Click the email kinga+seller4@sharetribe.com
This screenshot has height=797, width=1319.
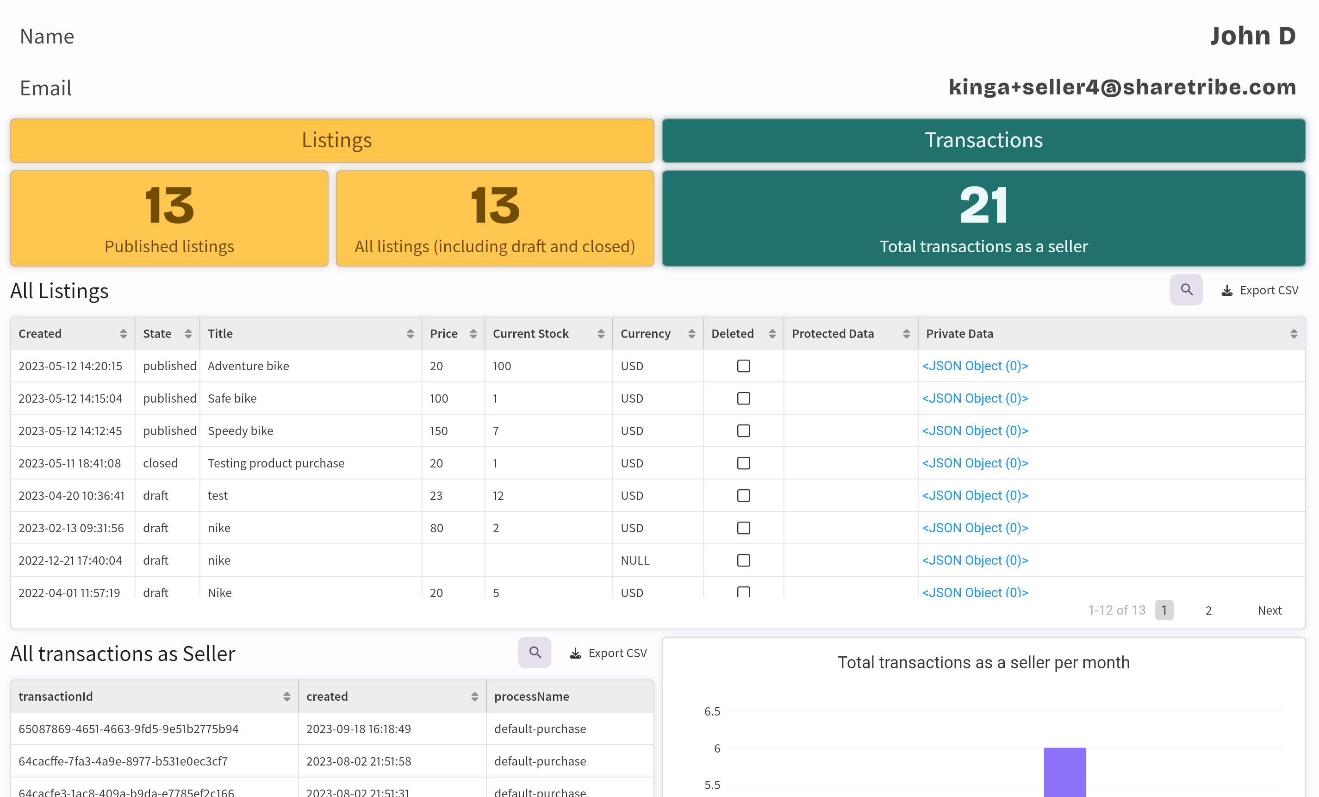(1123, 87)
